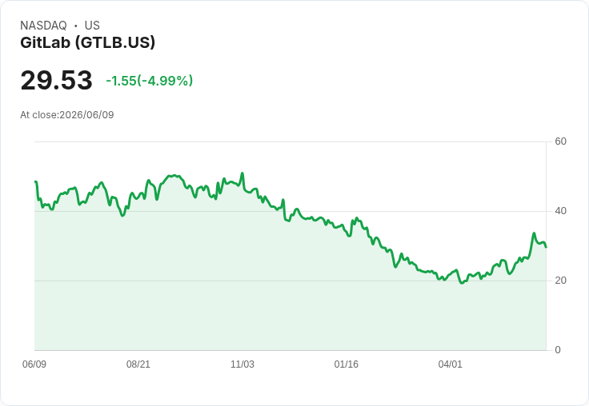Click the recent spike near the chart end

point(534,233)
